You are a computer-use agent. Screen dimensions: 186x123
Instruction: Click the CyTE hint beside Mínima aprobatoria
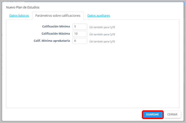[x=102, y=41]
